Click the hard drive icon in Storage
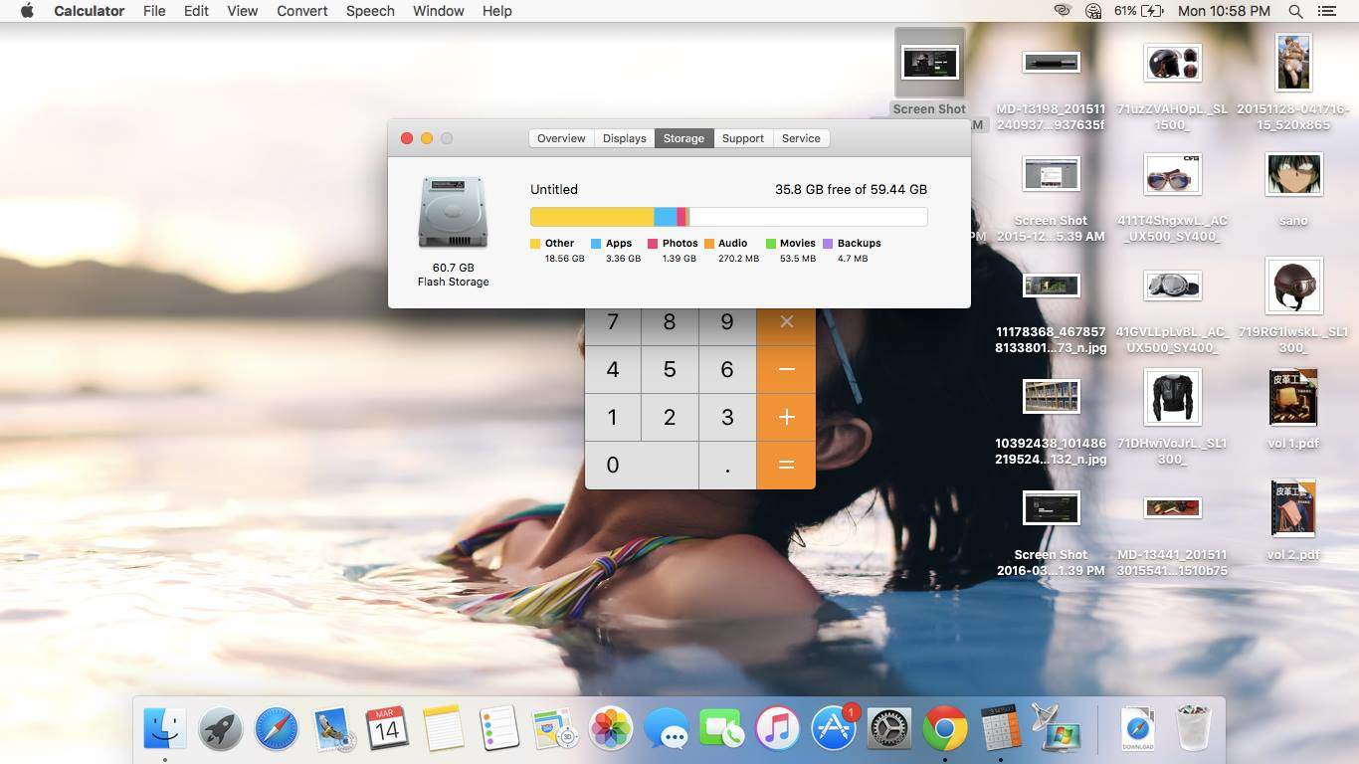Screen dimensions: 1359x764 (453, 213)
